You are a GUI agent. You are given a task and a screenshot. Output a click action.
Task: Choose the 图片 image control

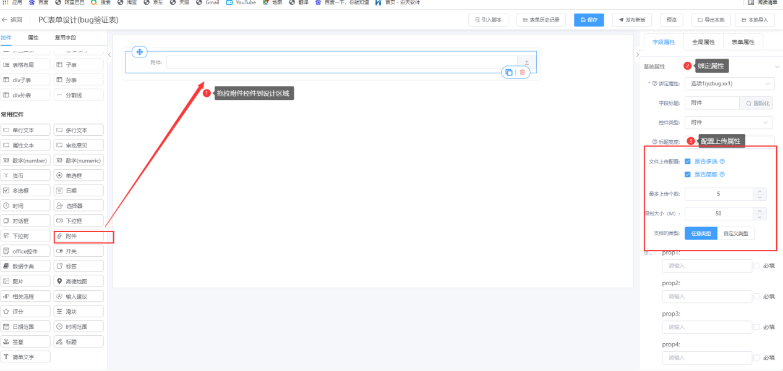[x=25, y=281]
